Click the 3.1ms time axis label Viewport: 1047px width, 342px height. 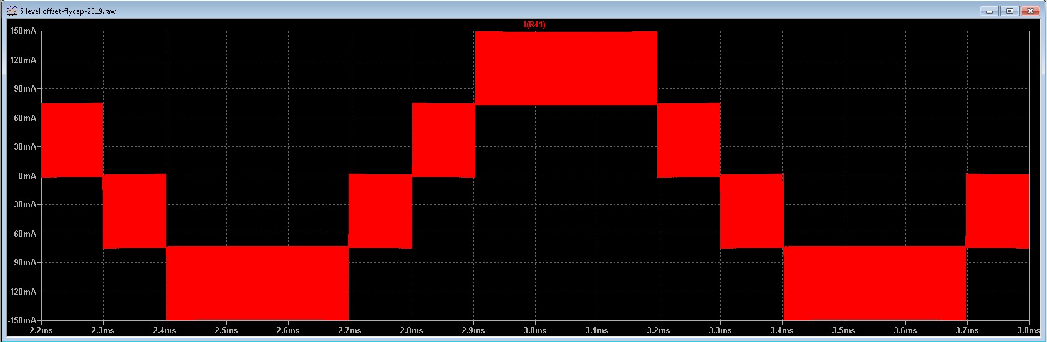click(597, 331)
